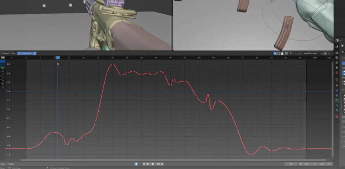Click the End frame field

point(325,164)
